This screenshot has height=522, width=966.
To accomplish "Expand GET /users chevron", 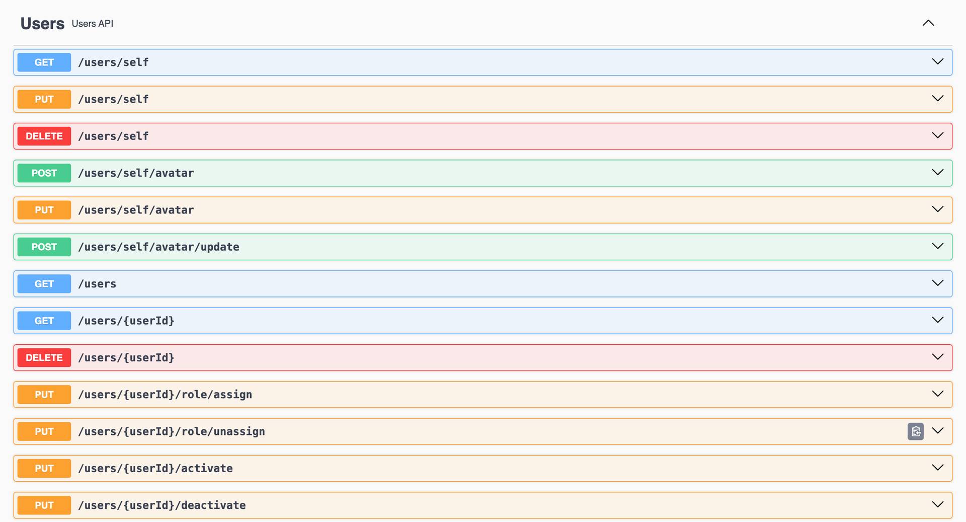I will [937, 283].
